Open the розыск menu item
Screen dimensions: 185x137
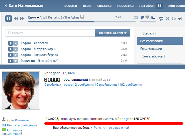(71, 6)
